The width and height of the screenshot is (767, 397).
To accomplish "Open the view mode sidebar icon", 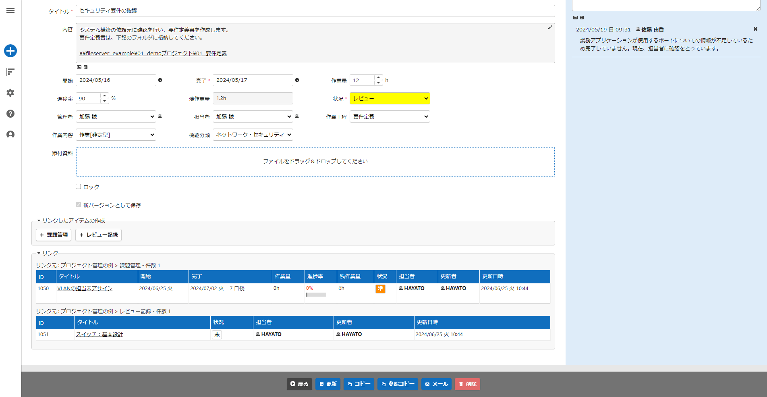I will (x=10, y=72).
